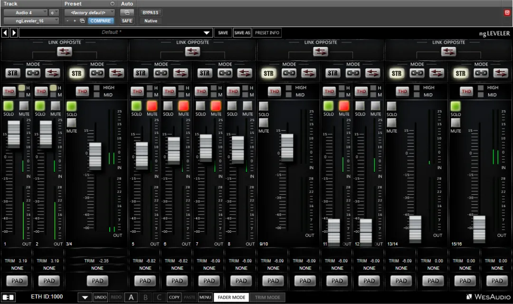Viewport: 513px width, 304px height.
Task: Click the THD button on channel 15/16
Action: [466, 91]
